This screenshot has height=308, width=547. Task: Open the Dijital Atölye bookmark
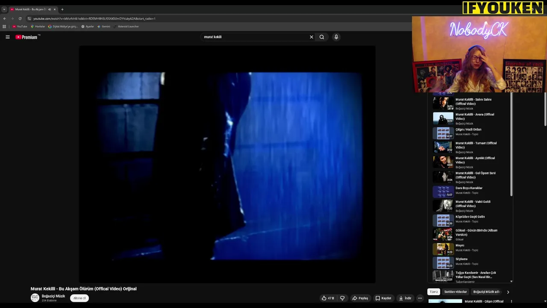click(x=63, y=27)
